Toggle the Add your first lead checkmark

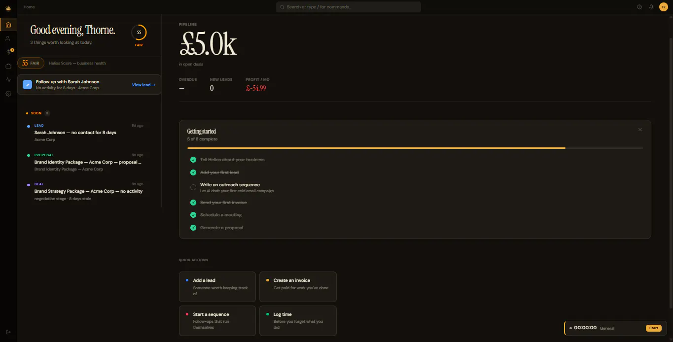click(193, 172)
